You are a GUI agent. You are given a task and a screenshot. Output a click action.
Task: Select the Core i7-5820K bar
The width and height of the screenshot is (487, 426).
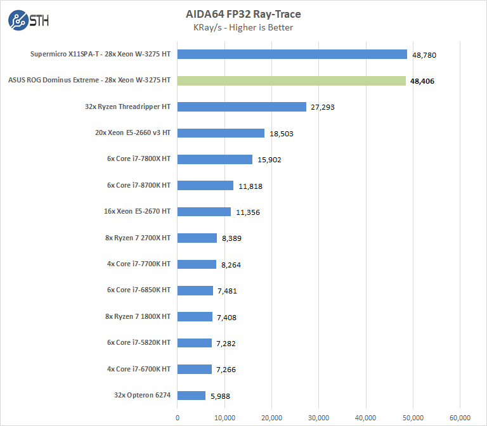(x=195, y=343)
